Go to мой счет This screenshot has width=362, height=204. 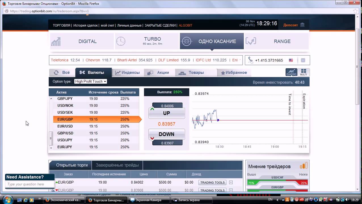pyautogui.click(x=108, y=25)
